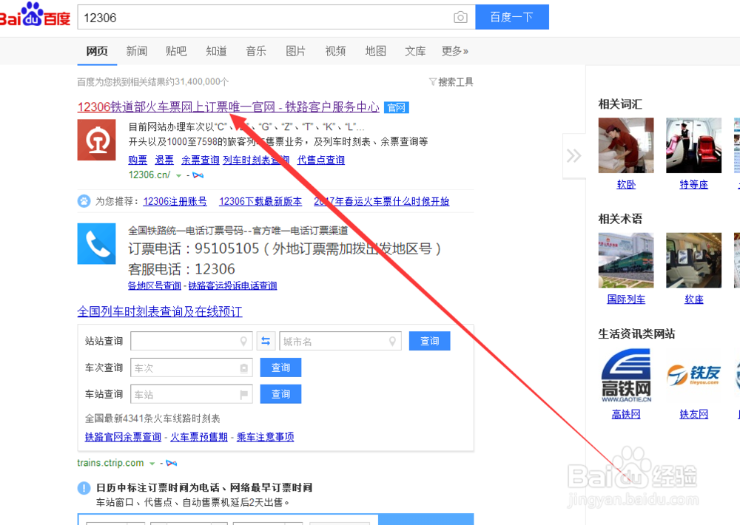The width and height of the screenshot is (740, 525).
Task: Open the 软卧 thumbnail image
Action: (x=626, y=145)
